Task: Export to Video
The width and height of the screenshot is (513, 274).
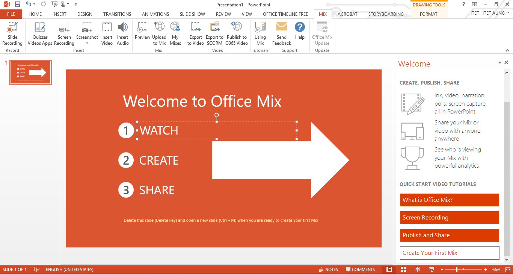Action: (195, 33)
